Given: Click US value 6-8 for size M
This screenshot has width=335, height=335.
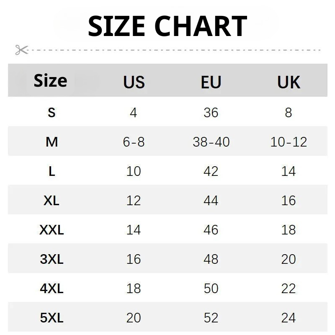Looking at the screenshot, I should point(134,142).
